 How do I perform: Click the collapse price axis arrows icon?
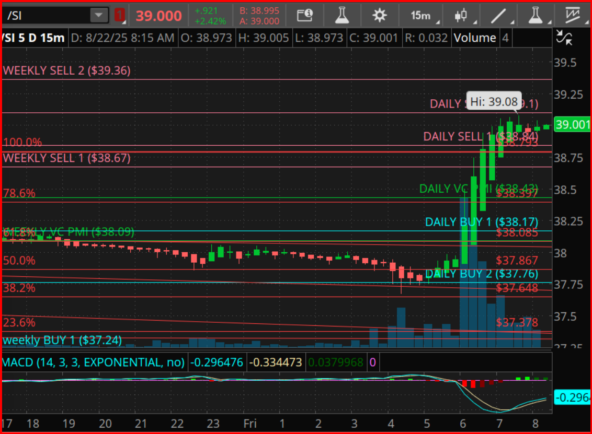coord(564,38)
